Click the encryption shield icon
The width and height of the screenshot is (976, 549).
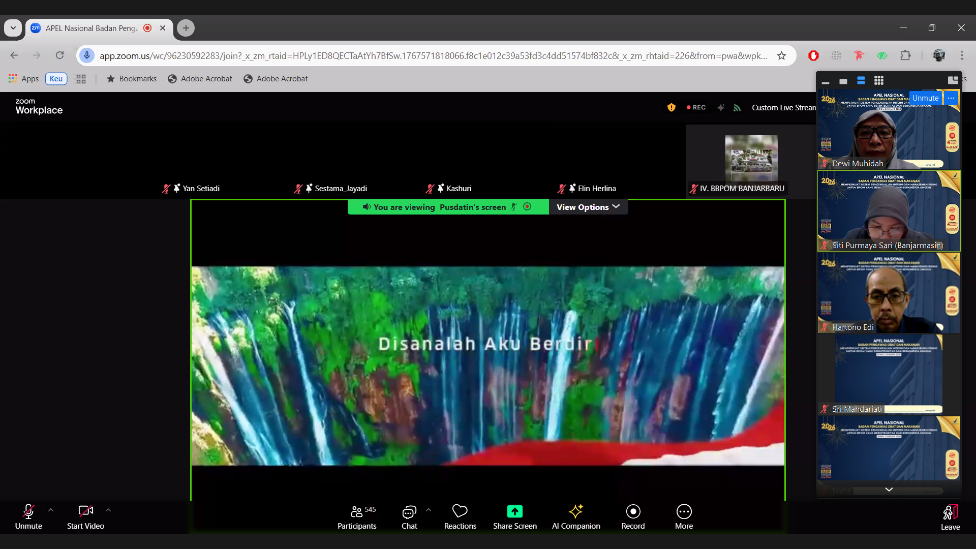click(671, 107)
